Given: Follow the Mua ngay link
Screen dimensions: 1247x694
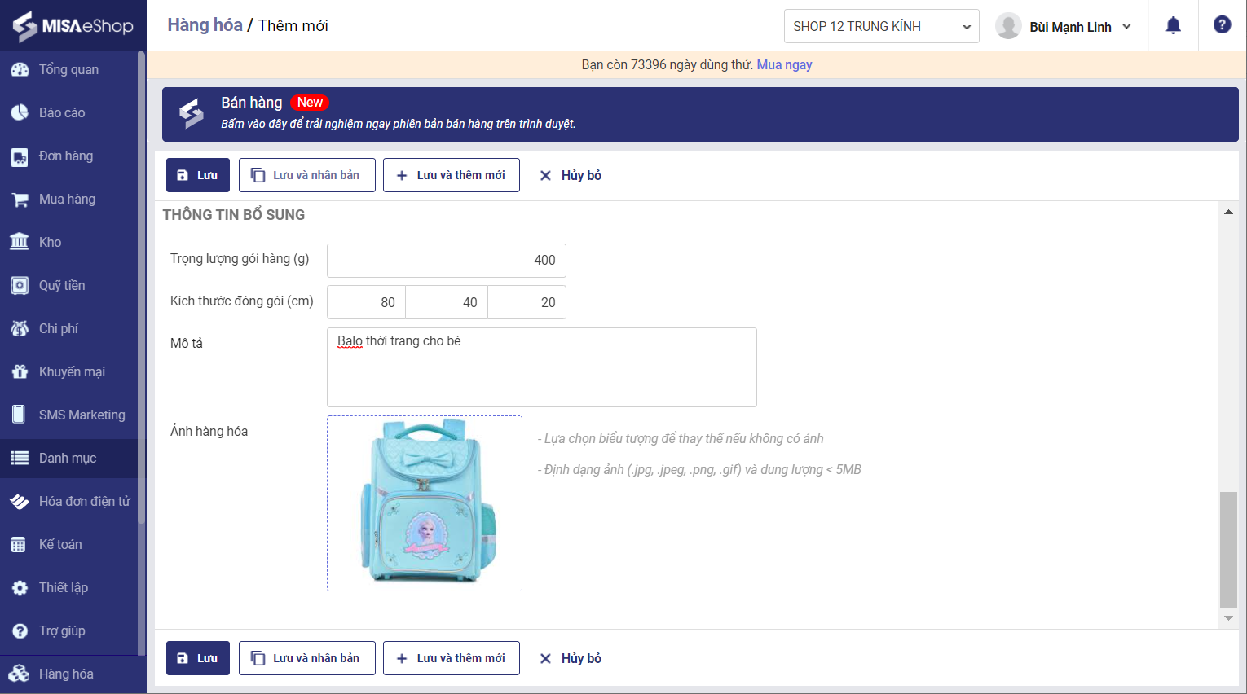Looking at the screenshot, I should pyautogui.click(x=784, y=64).
